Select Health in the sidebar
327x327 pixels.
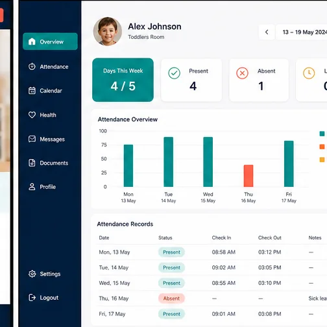(x=42, y=115)
